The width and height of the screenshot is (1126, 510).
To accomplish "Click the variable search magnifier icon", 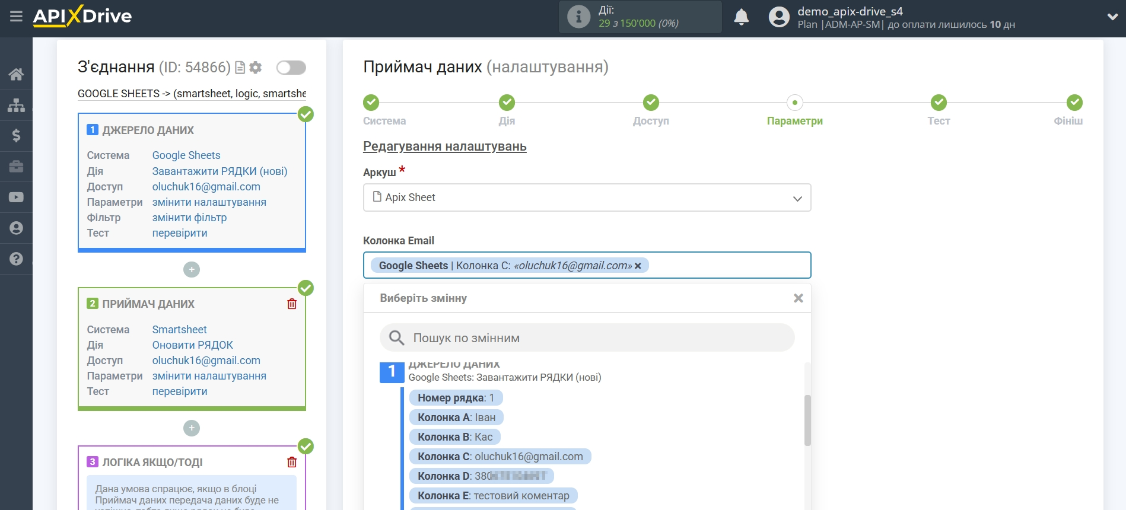I will pyautogui.click(x=396, y=338).
